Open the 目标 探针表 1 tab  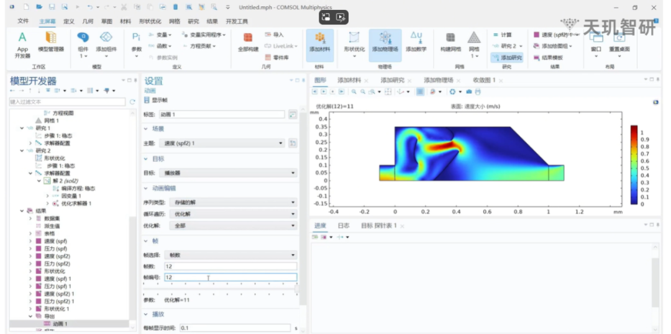(x=379, y=225)
